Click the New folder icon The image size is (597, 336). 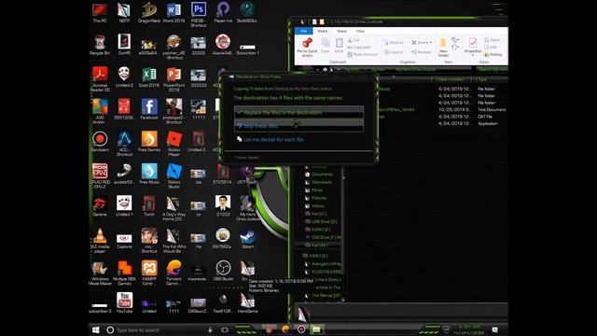point(443,48)
